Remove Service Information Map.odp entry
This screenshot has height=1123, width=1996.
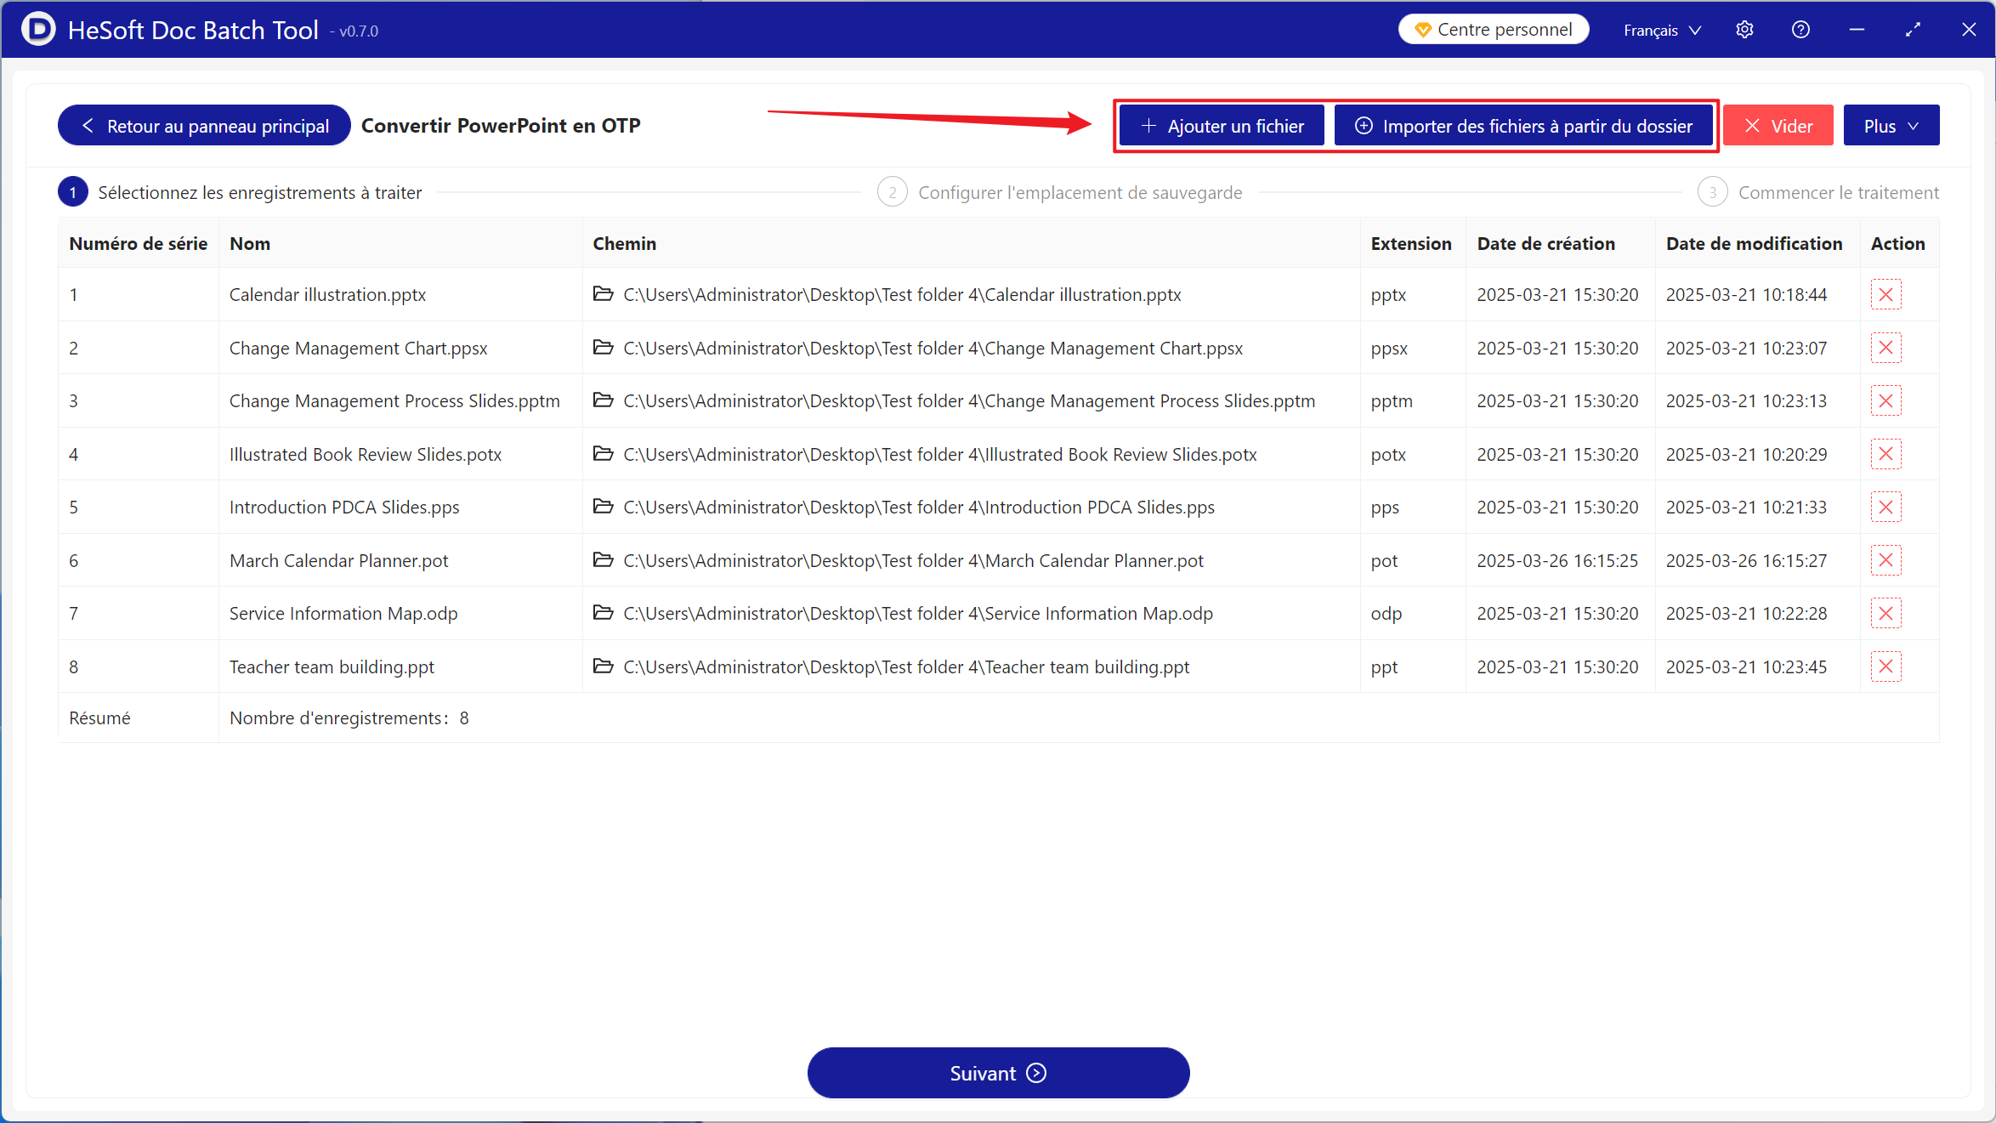(1885, 614)
